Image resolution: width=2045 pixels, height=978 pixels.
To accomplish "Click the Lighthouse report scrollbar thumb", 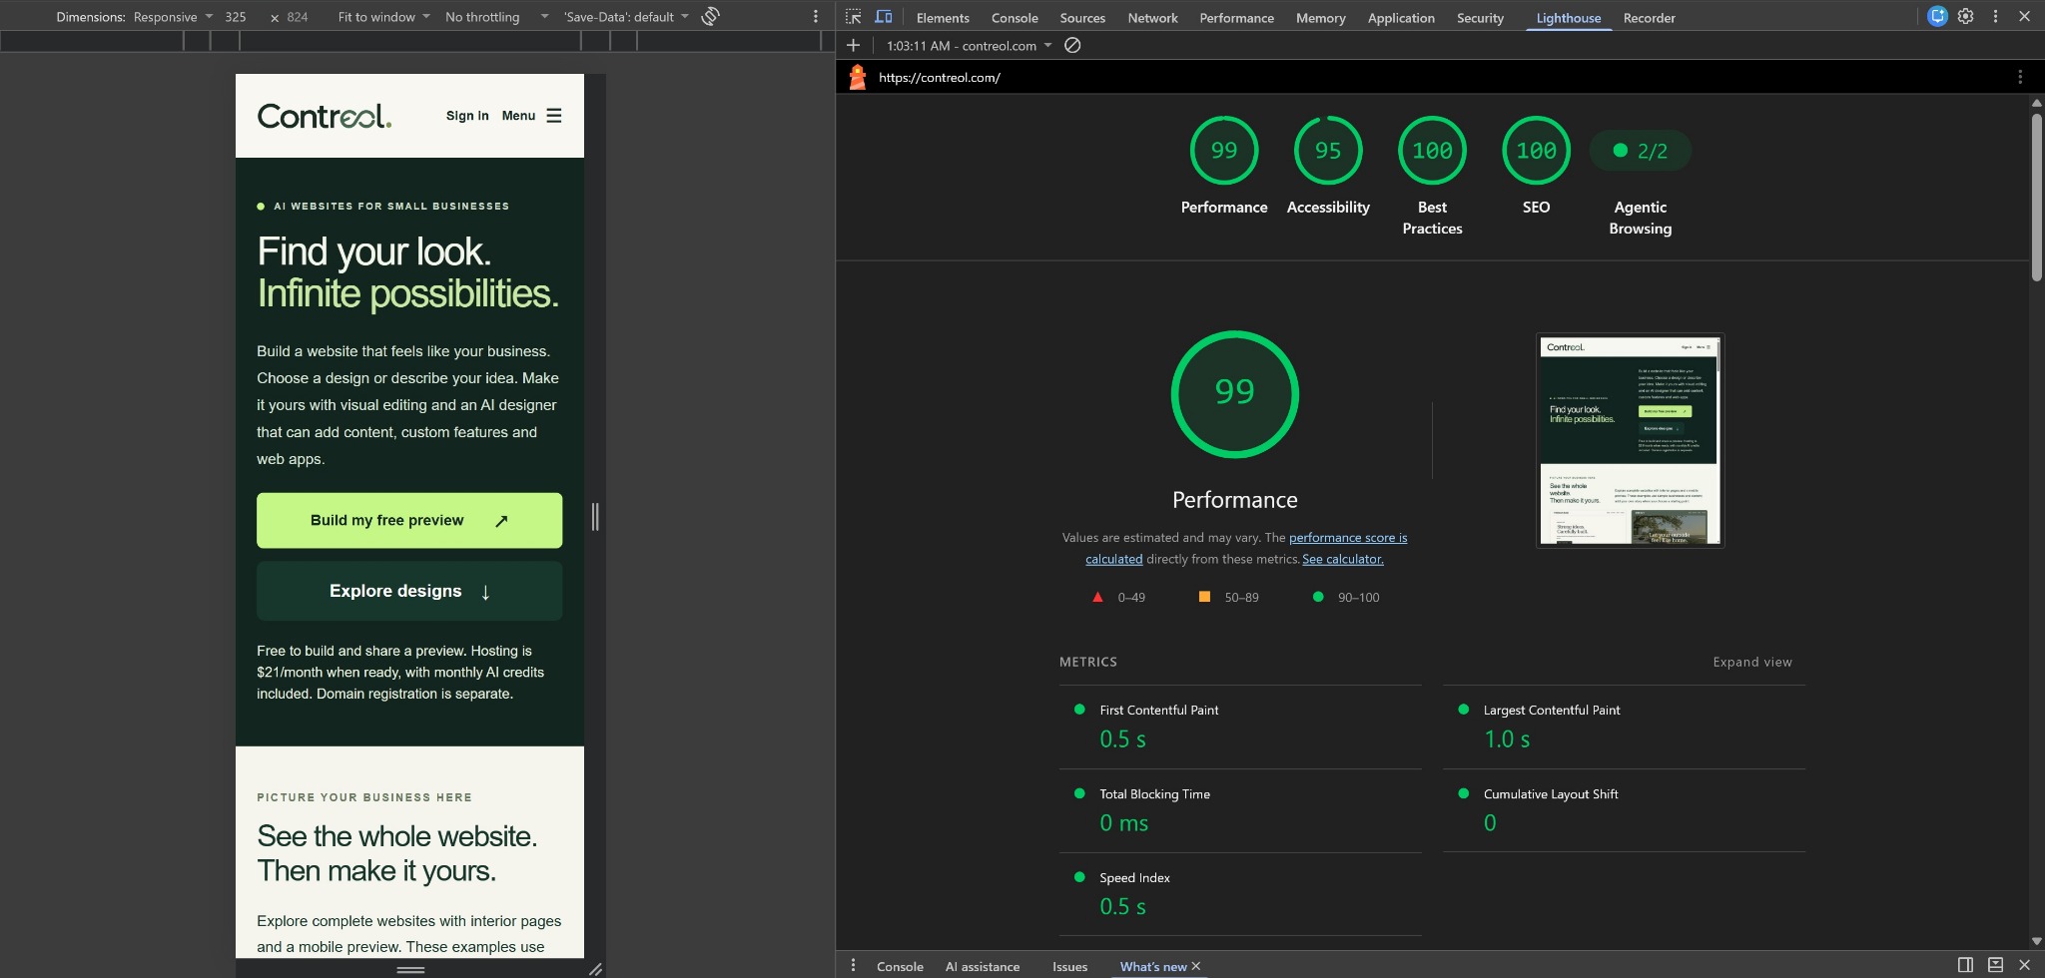I will 2037,197.
